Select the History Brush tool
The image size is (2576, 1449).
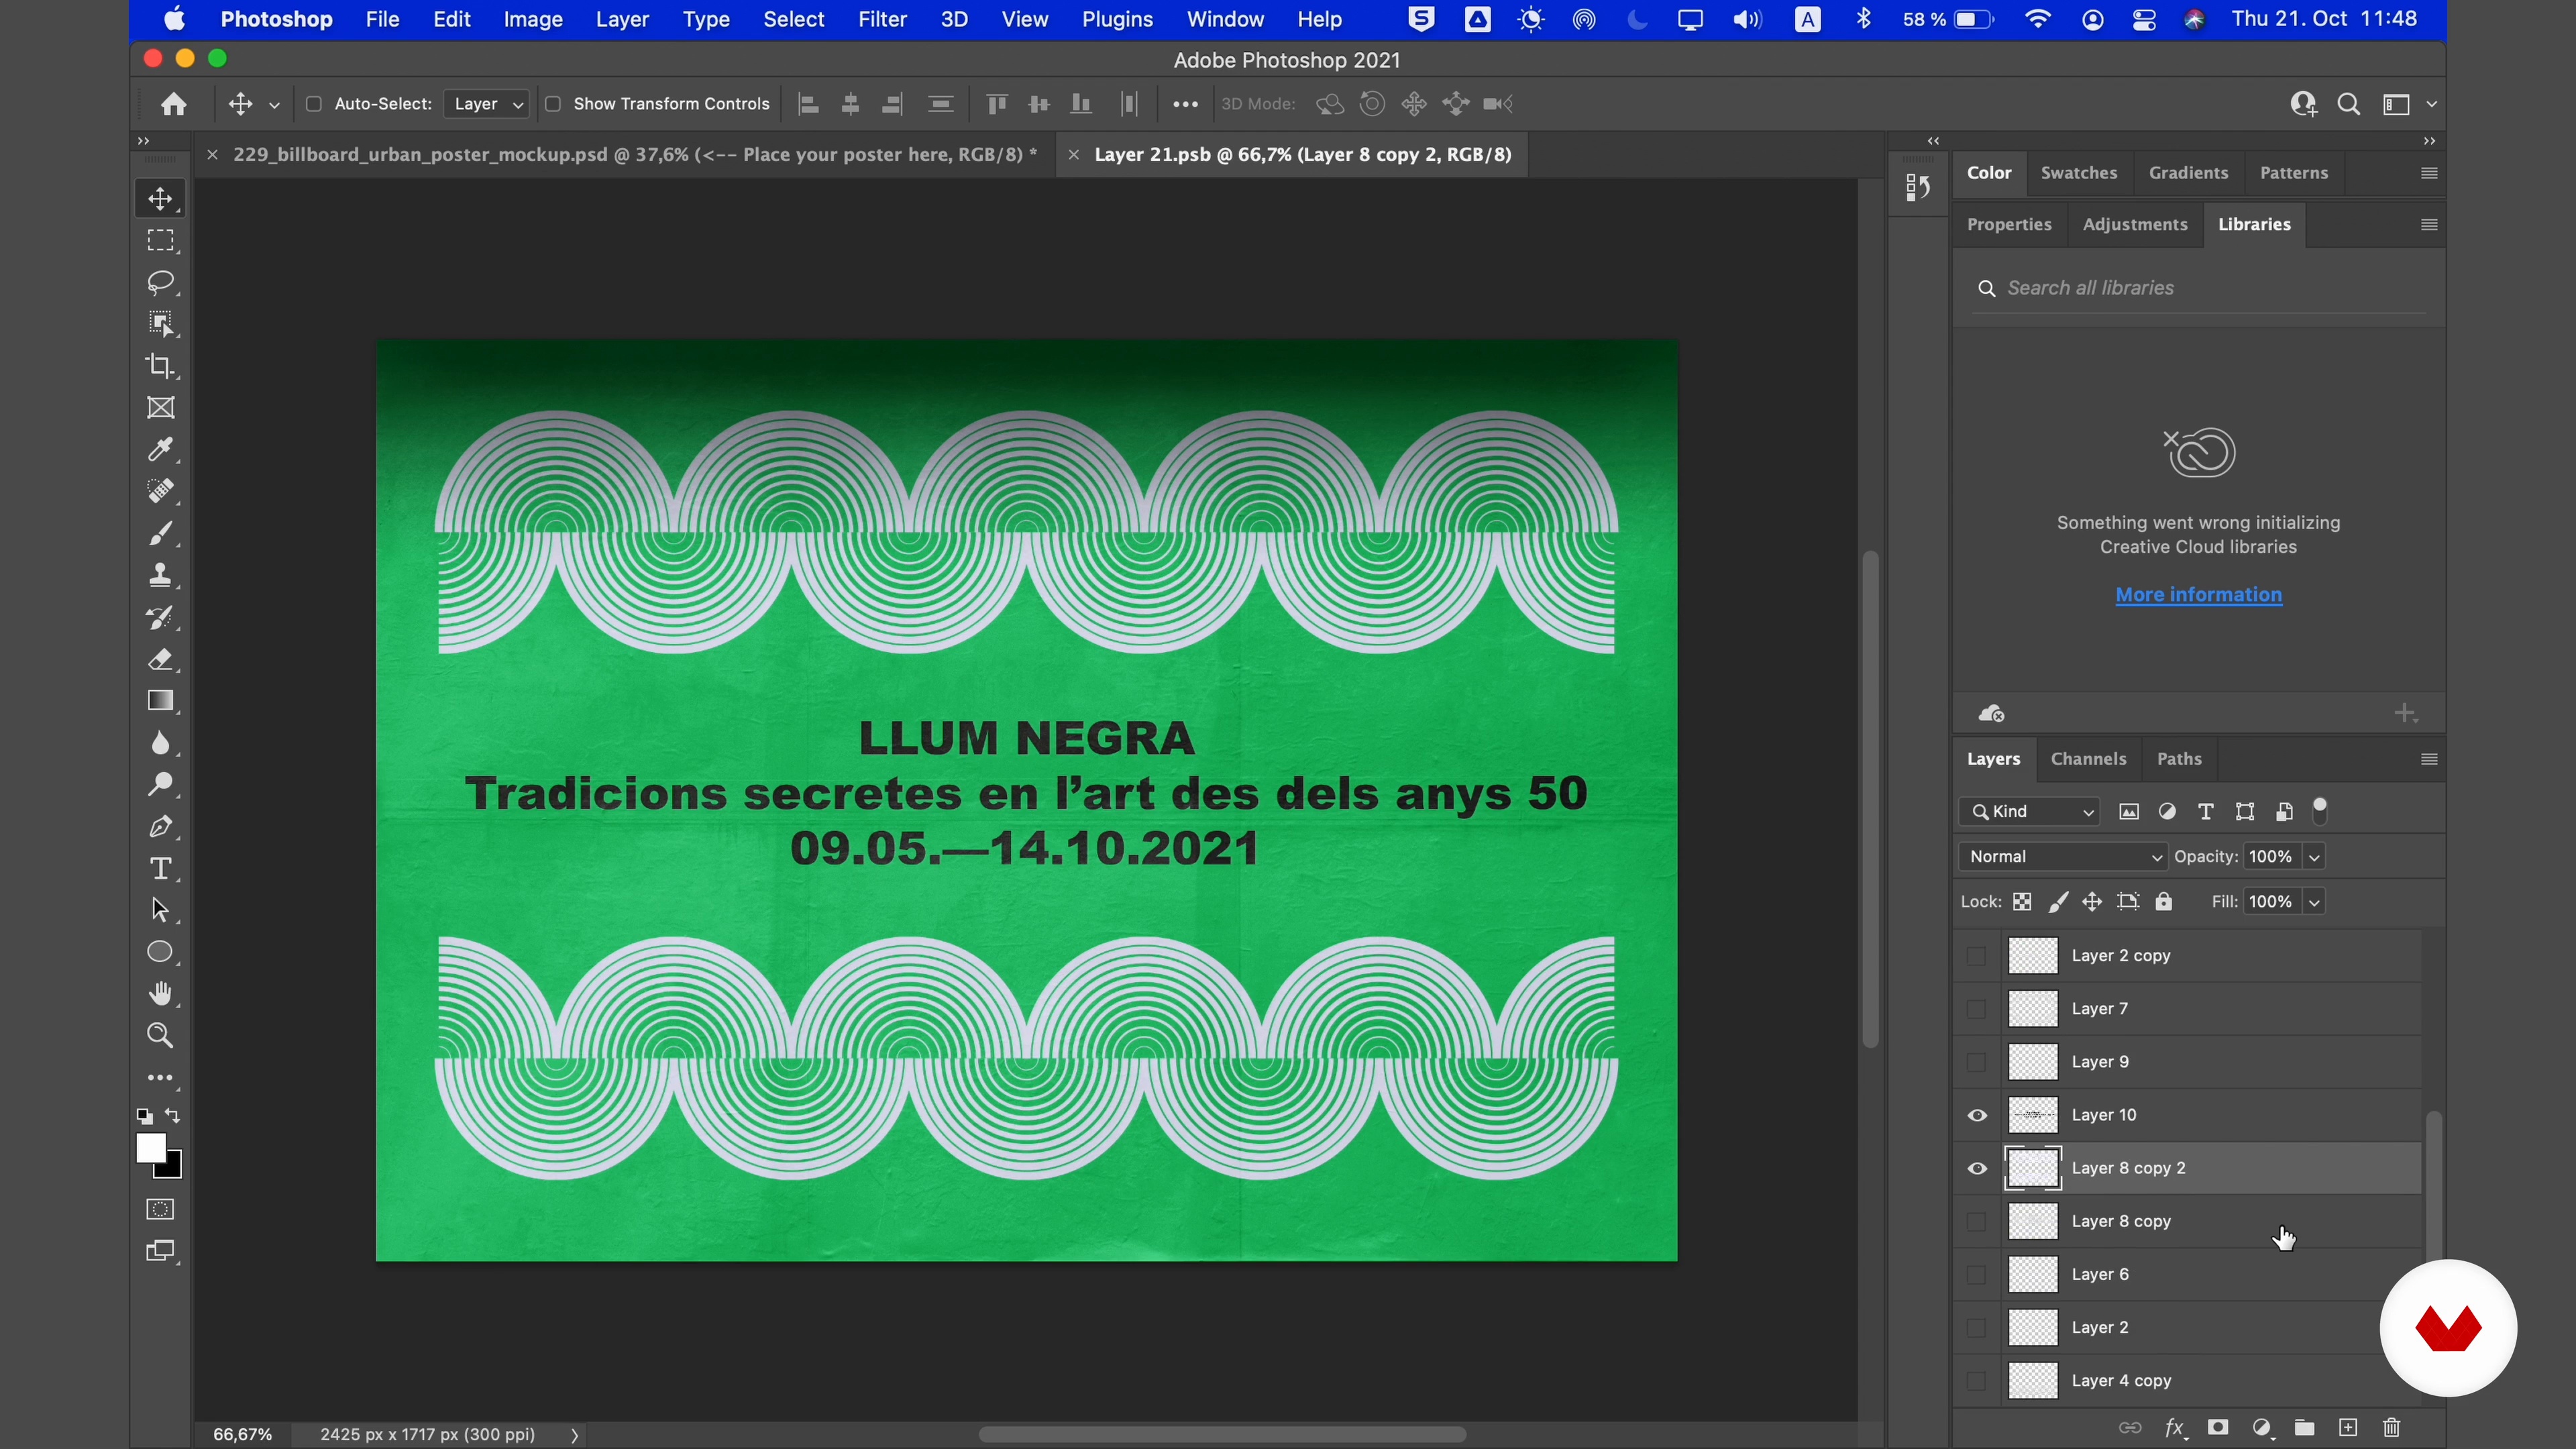point(160,618)
